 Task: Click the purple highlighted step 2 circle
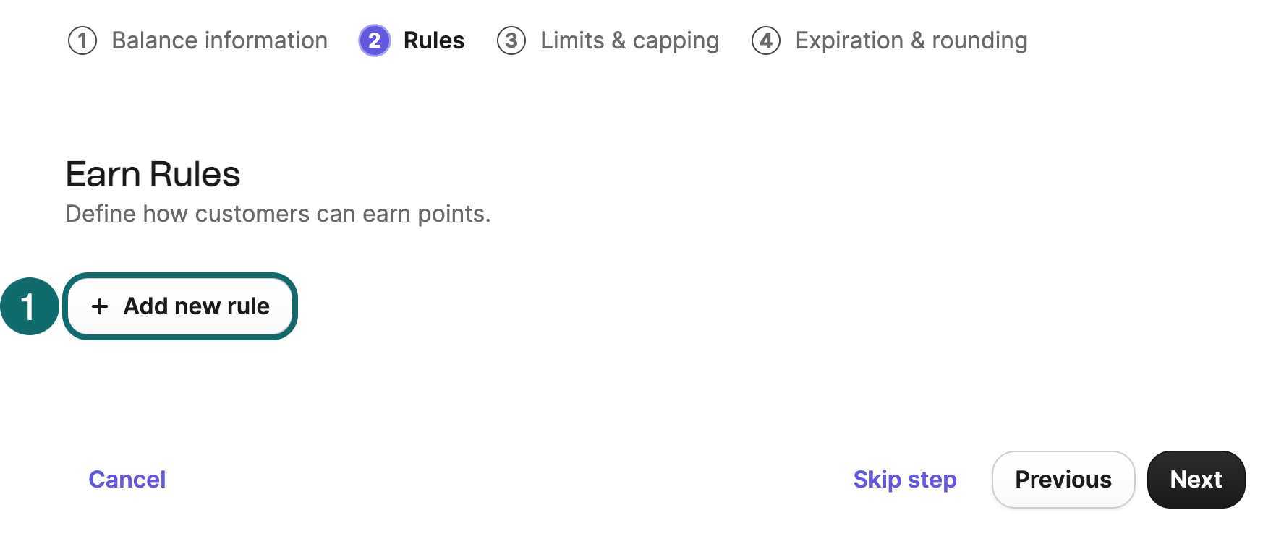tap(374, 40)
